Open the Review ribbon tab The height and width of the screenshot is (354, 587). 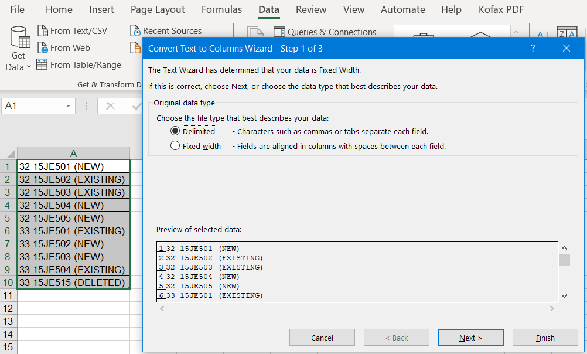click(x=311, y=9)
